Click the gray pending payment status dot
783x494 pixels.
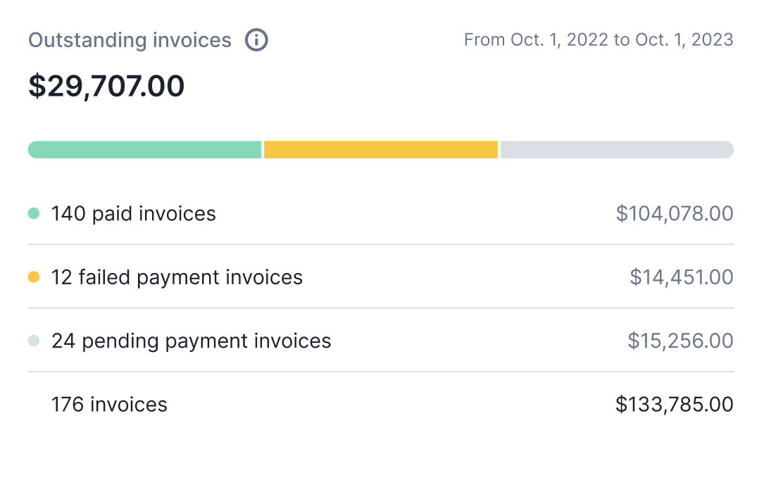(34, 341)
